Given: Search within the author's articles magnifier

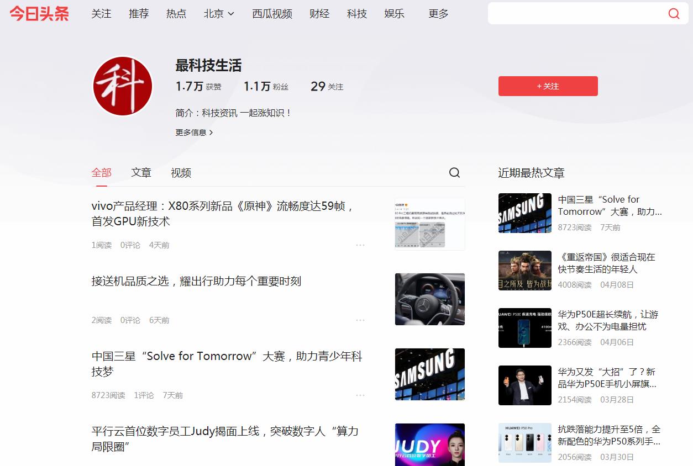Looking at the screenshot, I should coord(454,173).
